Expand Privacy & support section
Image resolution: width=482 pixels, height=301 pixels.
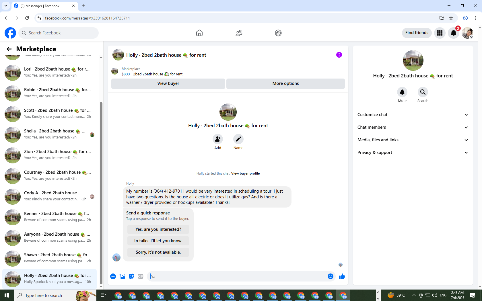pyautogui.click(x=413, y=153)
